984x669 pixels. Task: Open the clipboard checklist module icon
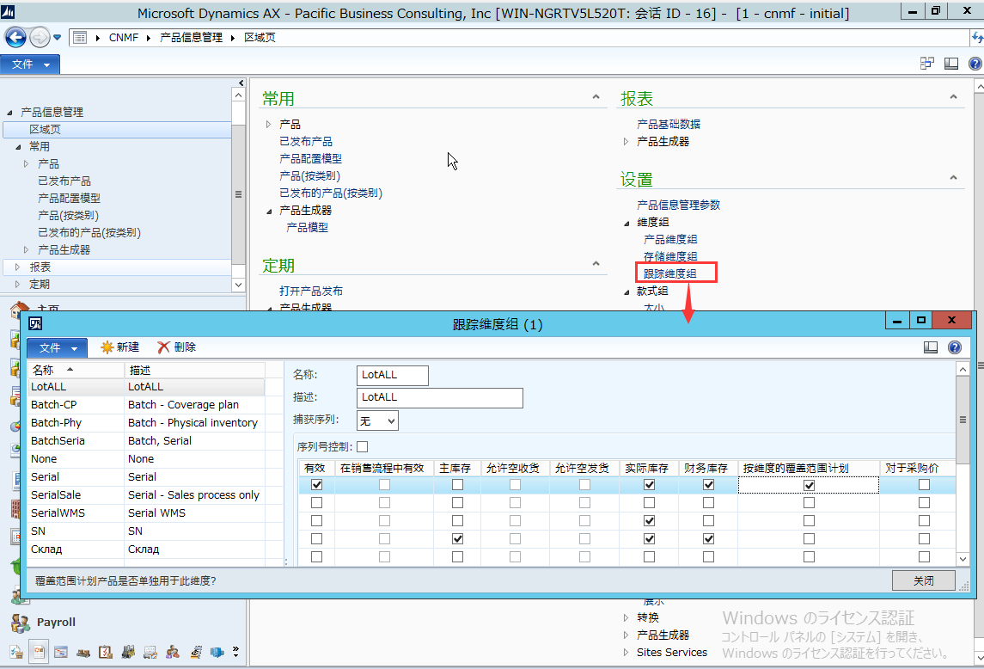click(106, 652)
